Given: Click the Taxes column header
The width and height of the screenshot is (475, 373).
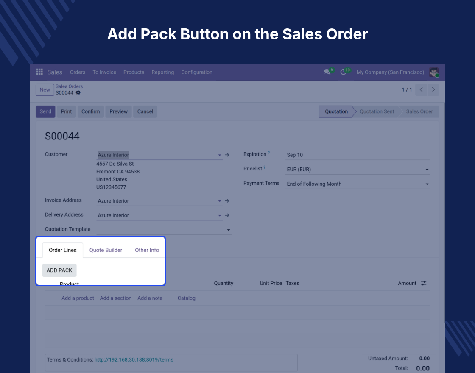Looking at the screenshot, I should (292, 283).
